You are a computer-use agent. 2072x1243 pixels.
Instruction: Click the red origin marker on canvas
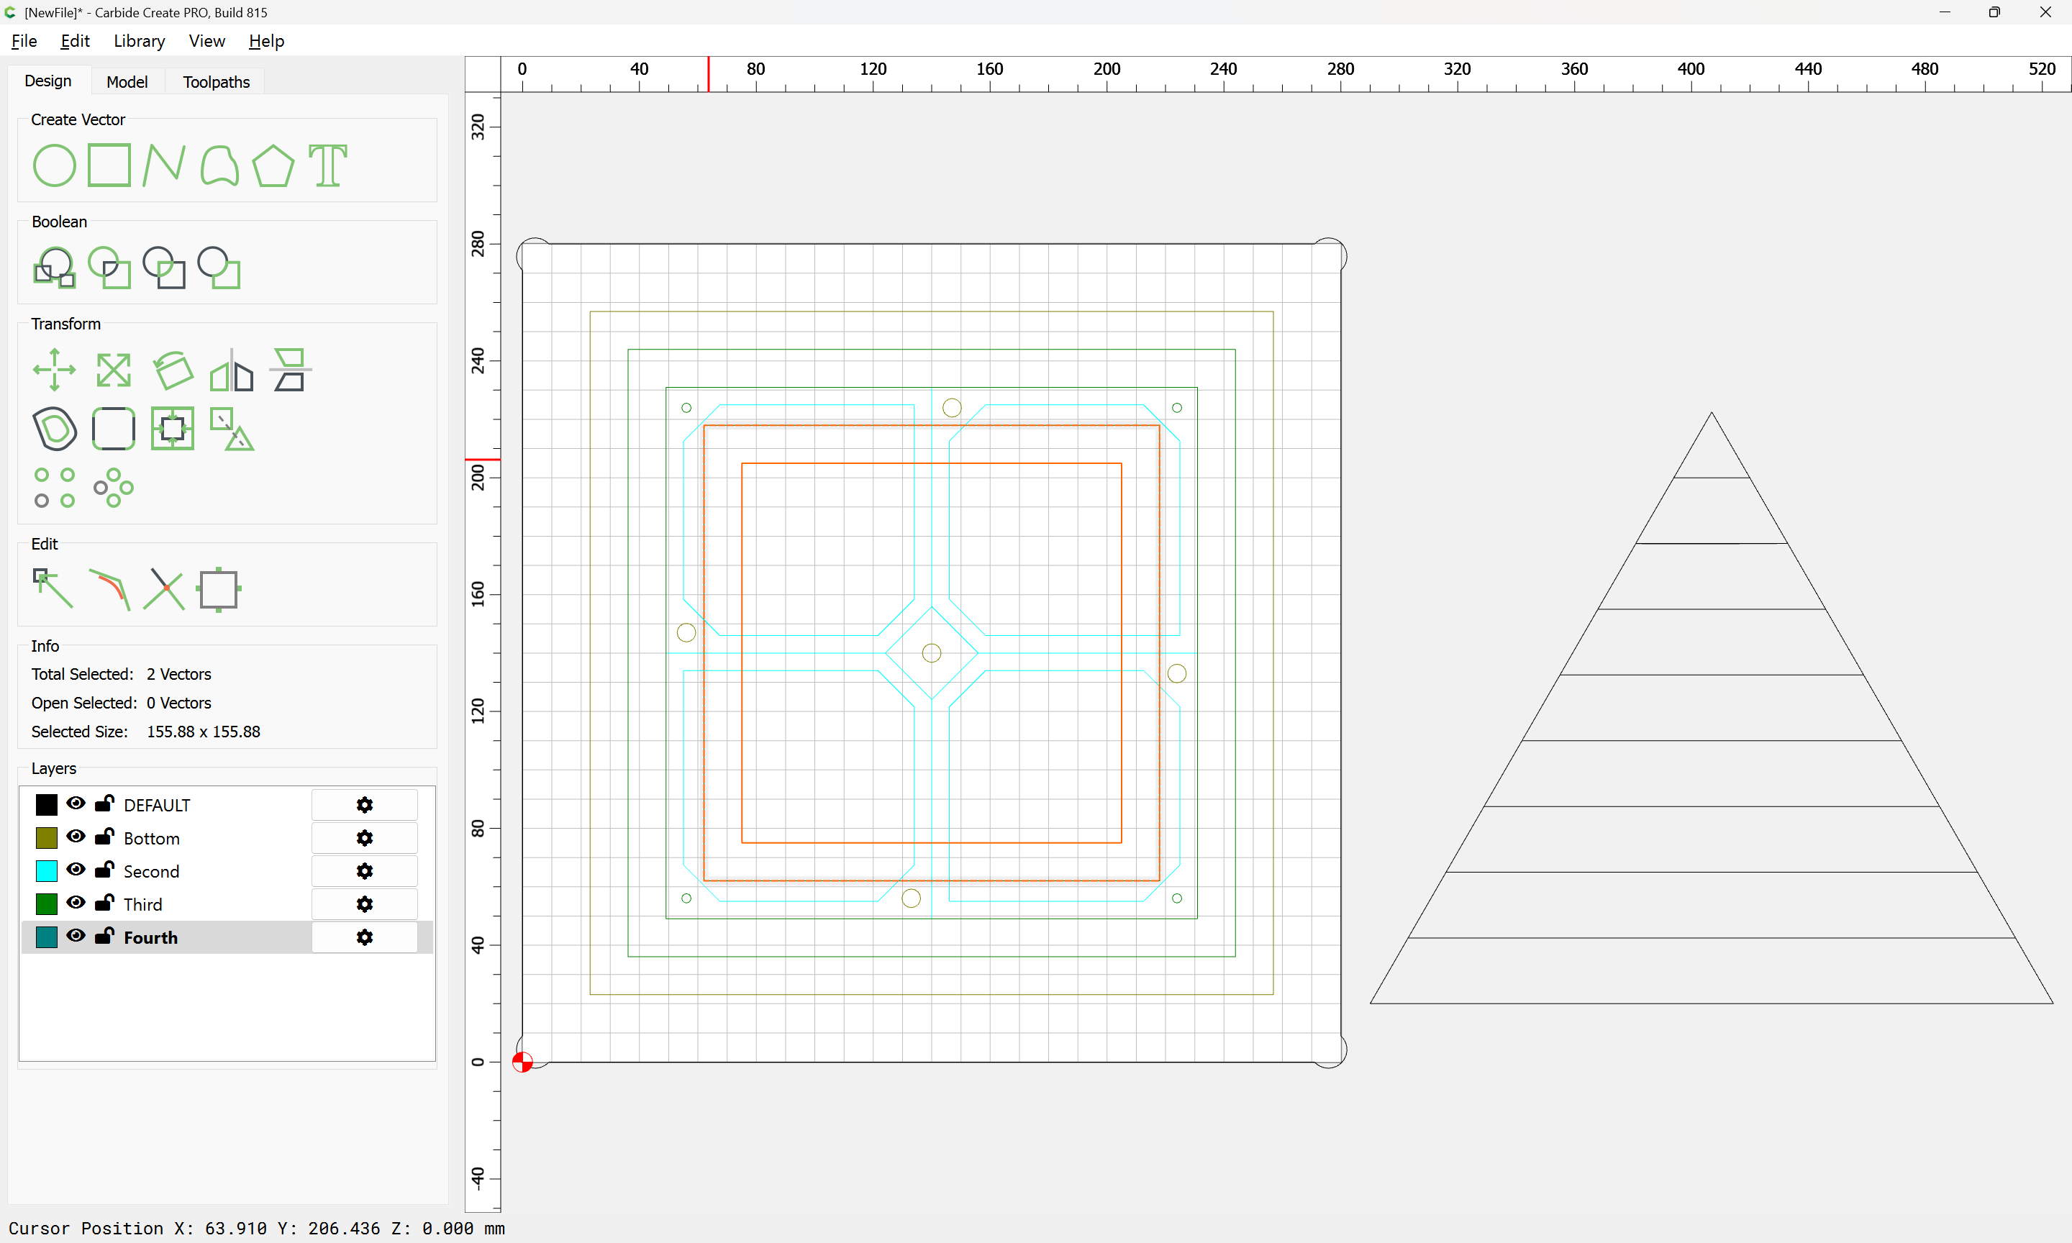pos(522,1062)
